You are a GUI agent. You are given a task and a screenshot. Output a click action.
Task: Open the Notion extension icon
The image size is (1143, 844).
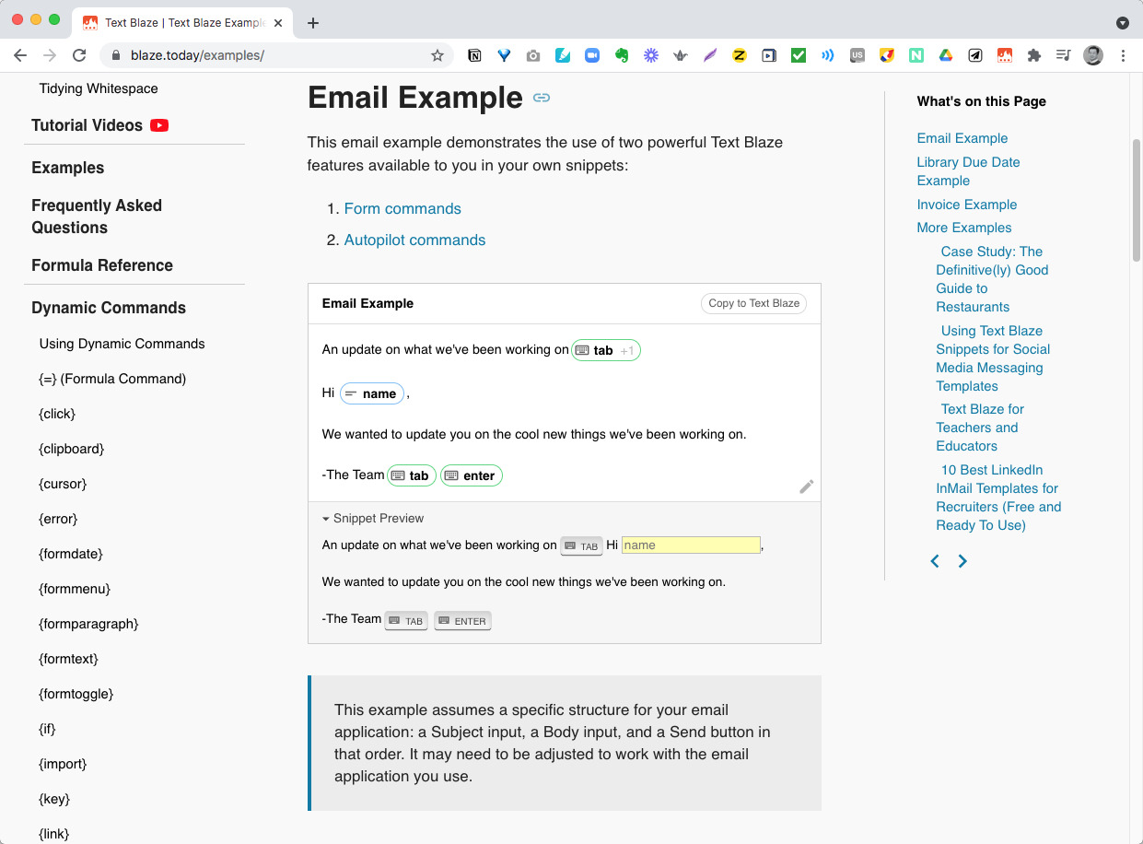(x=474, y=55)
